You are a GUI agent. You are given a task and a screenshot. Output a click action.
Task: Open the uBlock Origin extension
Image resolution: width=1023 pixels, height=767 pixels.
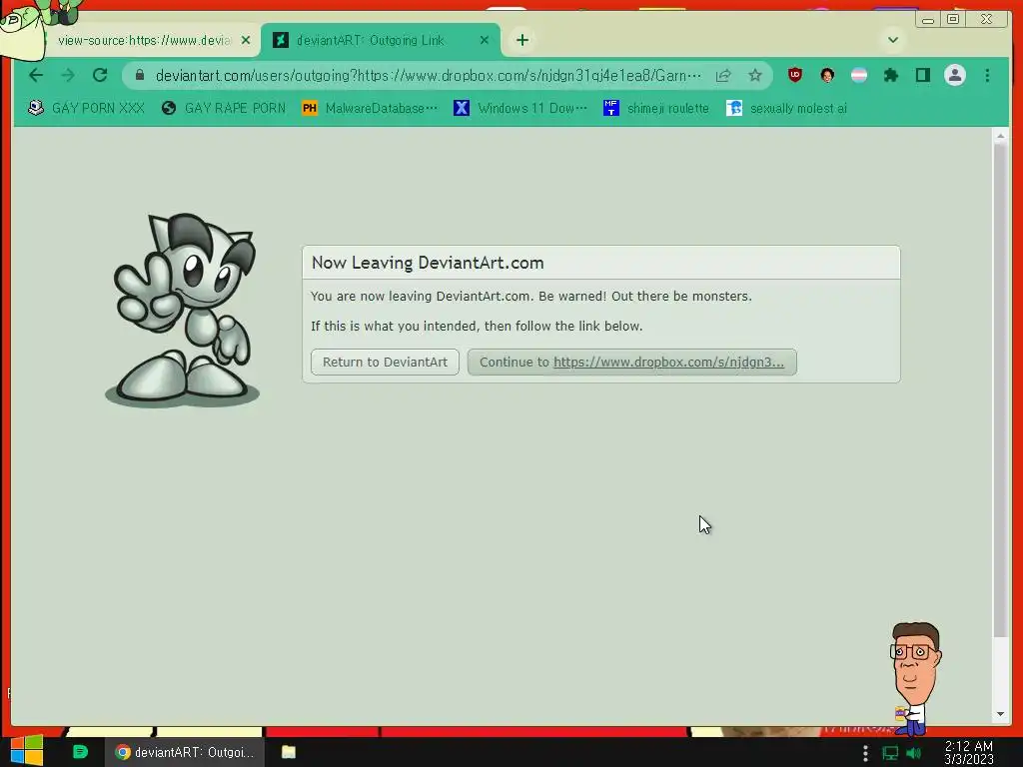pos(794,75)
